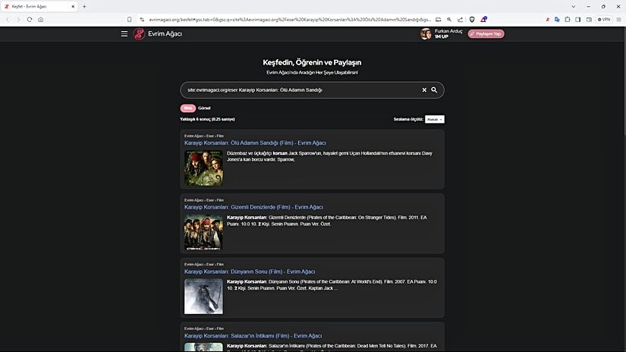Click the Evrim Ağacı logo
626x352 pixels.
158,34
